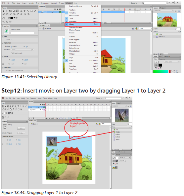Select the Selection arrow tool in upper Flash window
Image resolution: width=184 pixels, height=196 pixels.
[x=3, y=11]
